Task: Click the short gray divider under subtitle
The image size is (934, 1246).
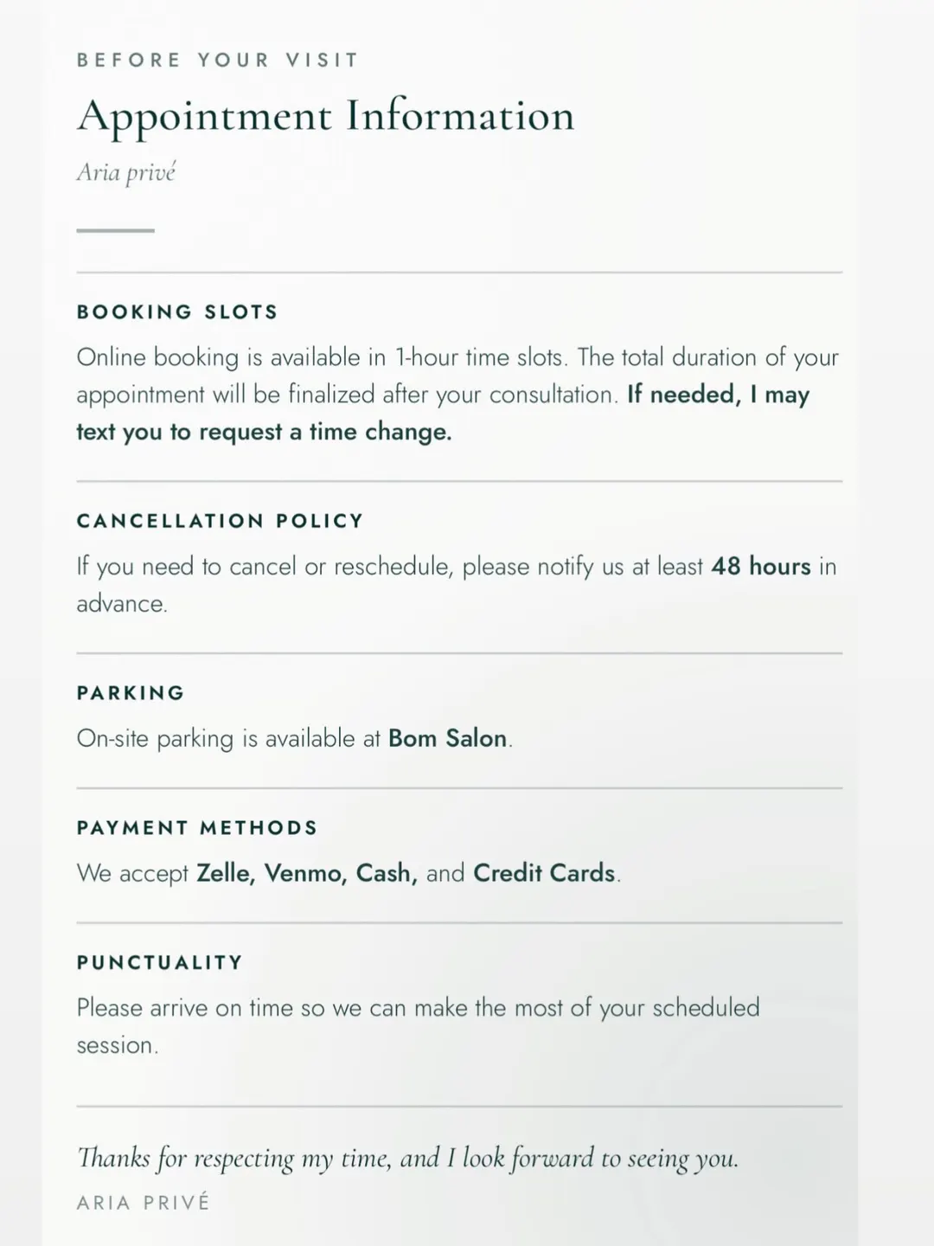Action: [115, 230]
